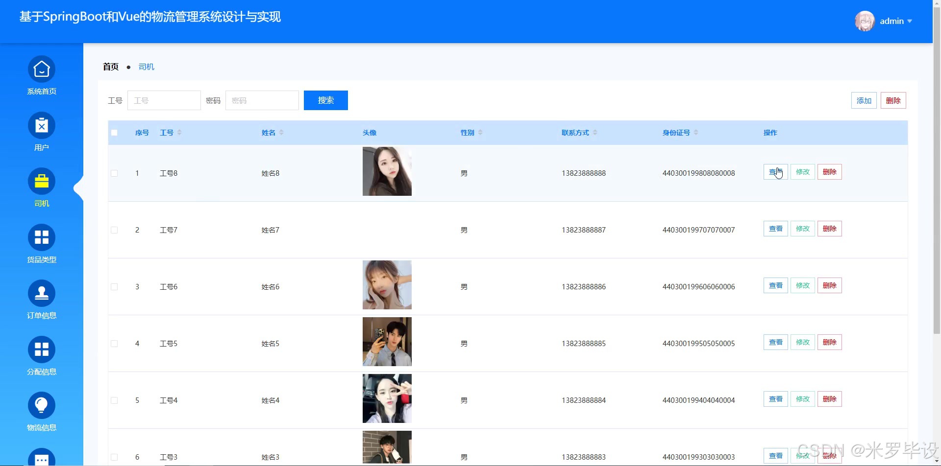The width and height of the screenshot is (941, 466).
Task: Check the row for 工号3
Action: tap(114, 457)
